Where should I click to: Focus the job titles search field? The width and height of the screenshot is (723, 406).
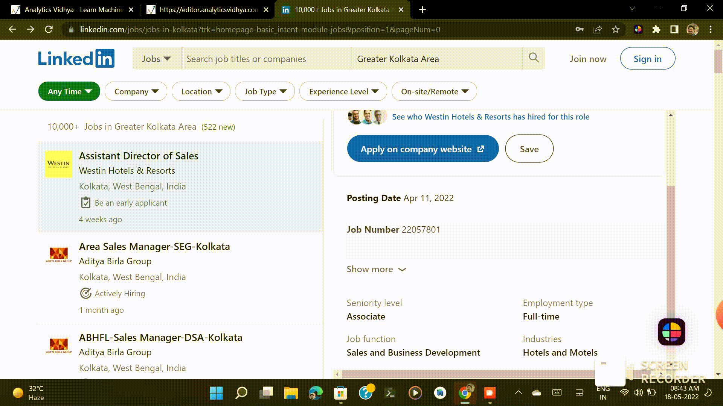click(x=266, y=59)
